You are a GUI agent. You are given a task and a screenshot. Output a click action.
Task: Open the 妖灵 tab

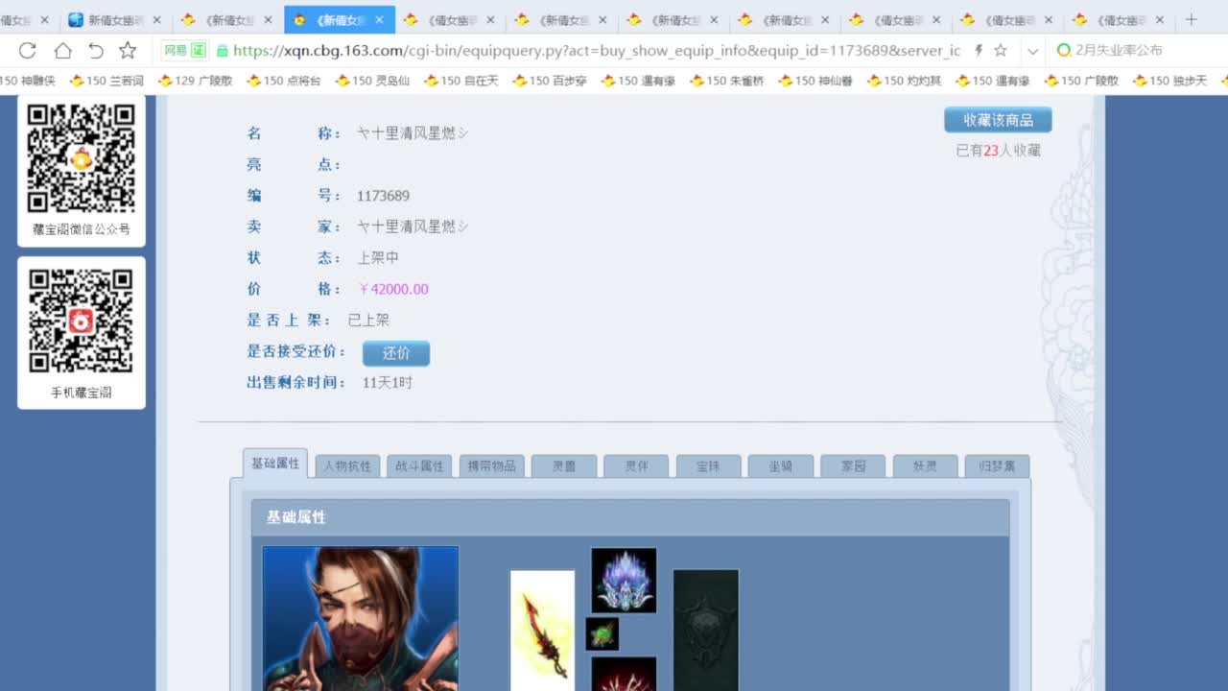[925, 466]
